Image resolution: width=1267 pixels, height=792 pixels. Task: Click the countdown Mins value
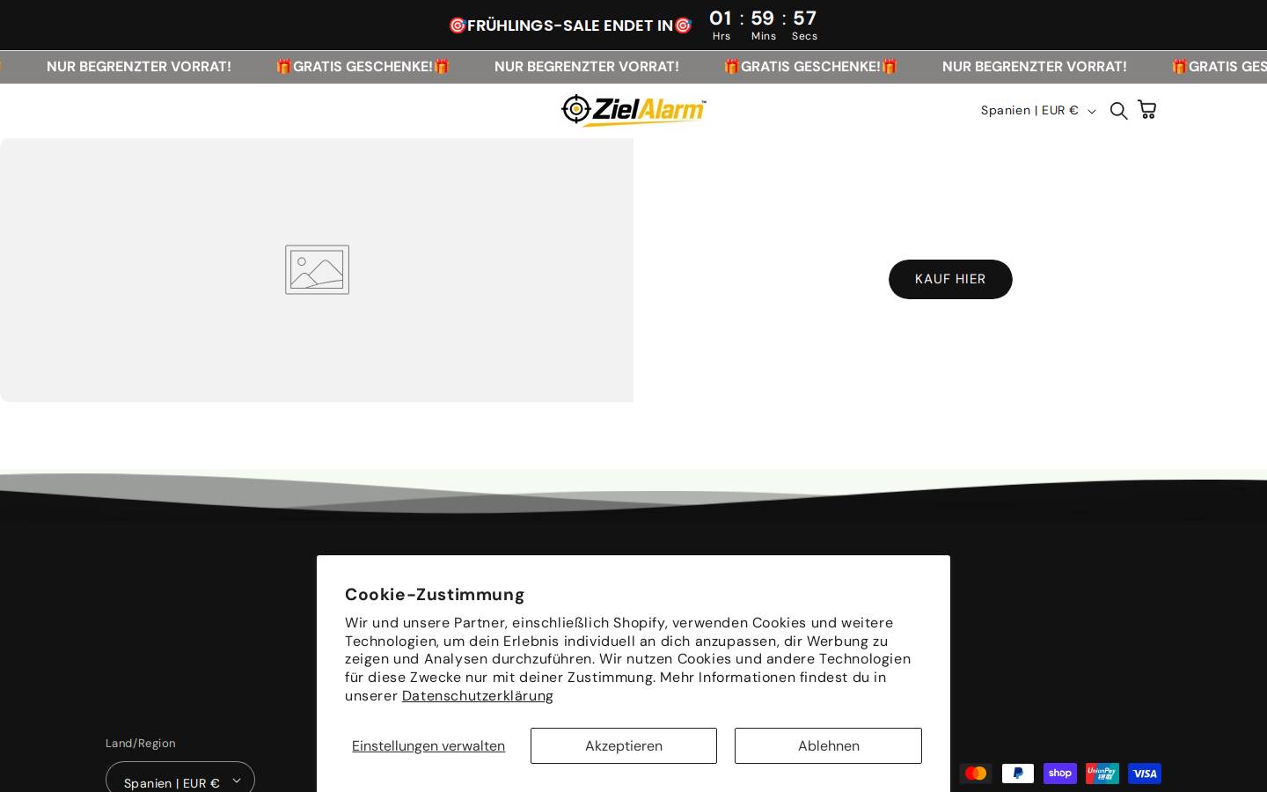763,18
